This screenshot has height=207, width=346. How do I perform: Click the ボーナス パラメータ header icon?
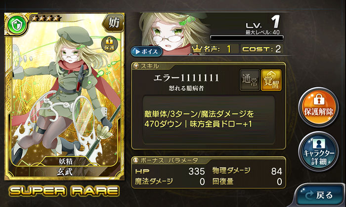tap(136, 160)
